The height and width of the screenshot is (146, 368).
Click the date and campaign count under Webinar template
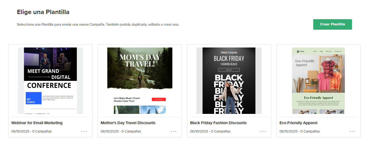(31, 131)
